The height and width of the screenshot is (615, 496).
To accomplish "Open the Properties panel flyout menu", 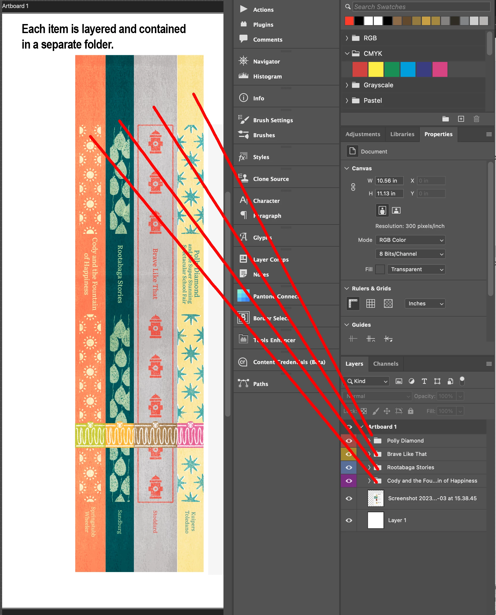I will click(x=489, y=134).
